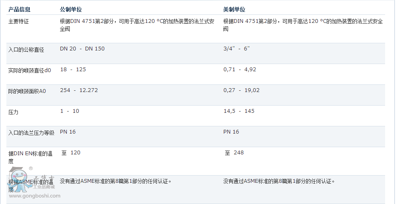Click the 14,5 - 145 pressure value
397x204 pixels.
pyautogui.click(x=239, y=111)
